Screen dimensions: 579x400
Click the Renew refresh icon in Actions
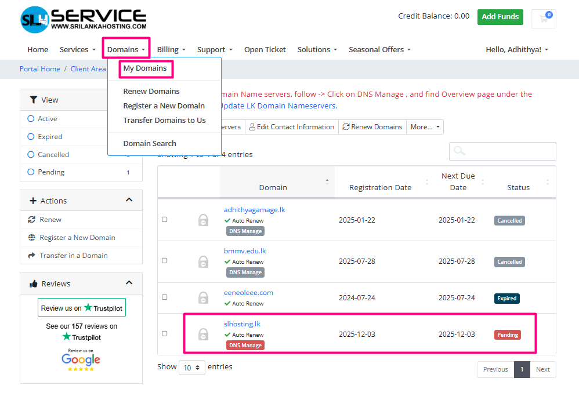32,220
